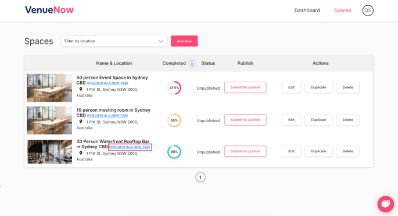Image resolution: width=398 pixels, height=216 pixels.
Task: Click the Completed column header
Action: (x=174, y=63)
